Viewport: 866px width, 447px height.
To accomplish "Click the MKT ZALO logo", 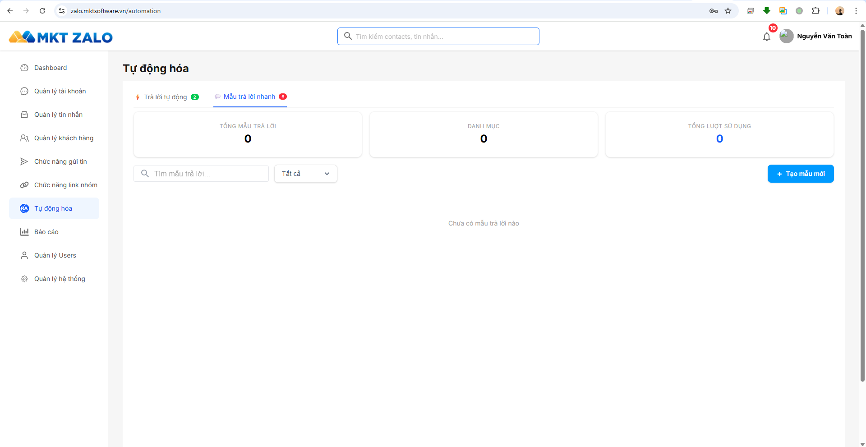I will (60, 37).
